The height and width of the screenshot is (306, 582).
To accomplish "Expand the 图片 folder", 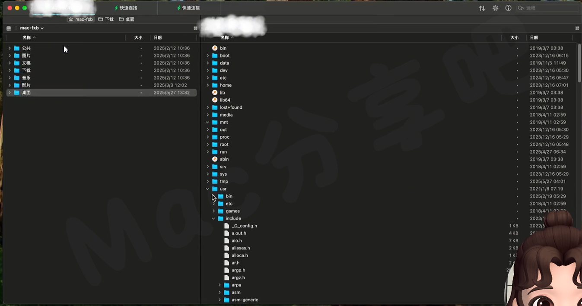I will pos(10,56).
